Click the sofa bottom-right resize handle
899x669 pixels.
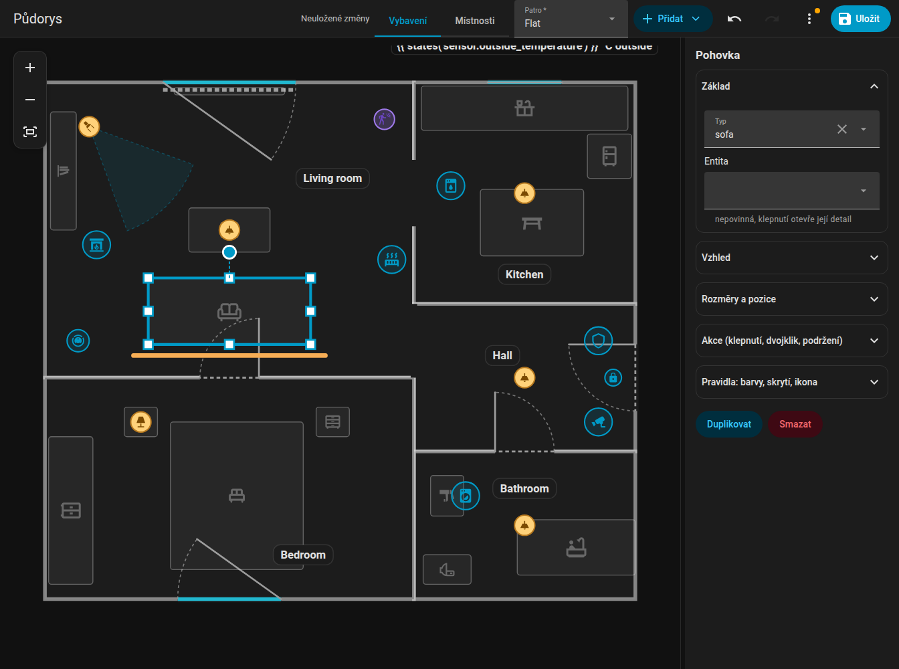point(310,345)
